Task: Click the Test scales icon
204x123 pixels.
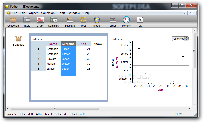Action: pyautogui.click(x=83, y=20)
